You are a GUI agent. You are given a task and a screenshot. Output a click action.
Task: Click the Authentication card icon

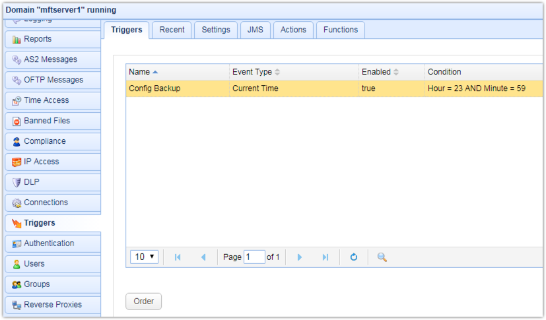(17, 244)
